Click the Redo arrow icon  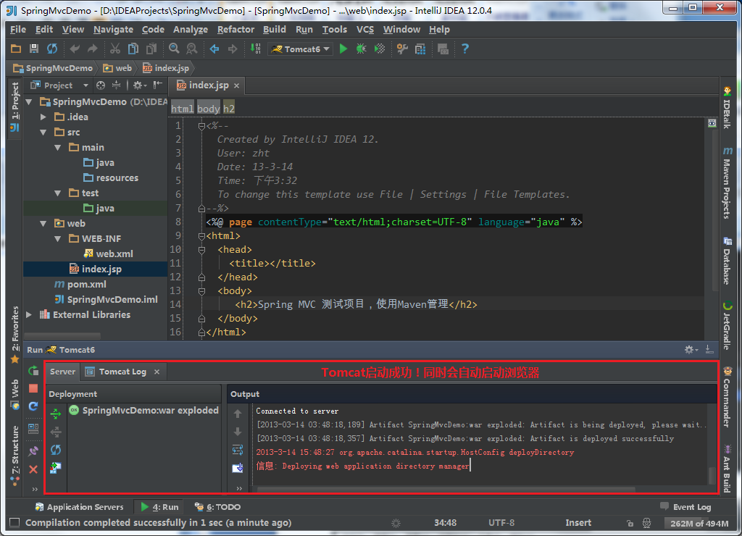point(92,49)
